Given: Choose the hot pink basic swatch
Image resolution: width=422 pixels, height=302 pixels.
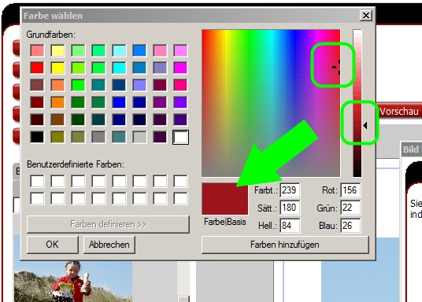Looking at the screenshot, I should 180,85.
